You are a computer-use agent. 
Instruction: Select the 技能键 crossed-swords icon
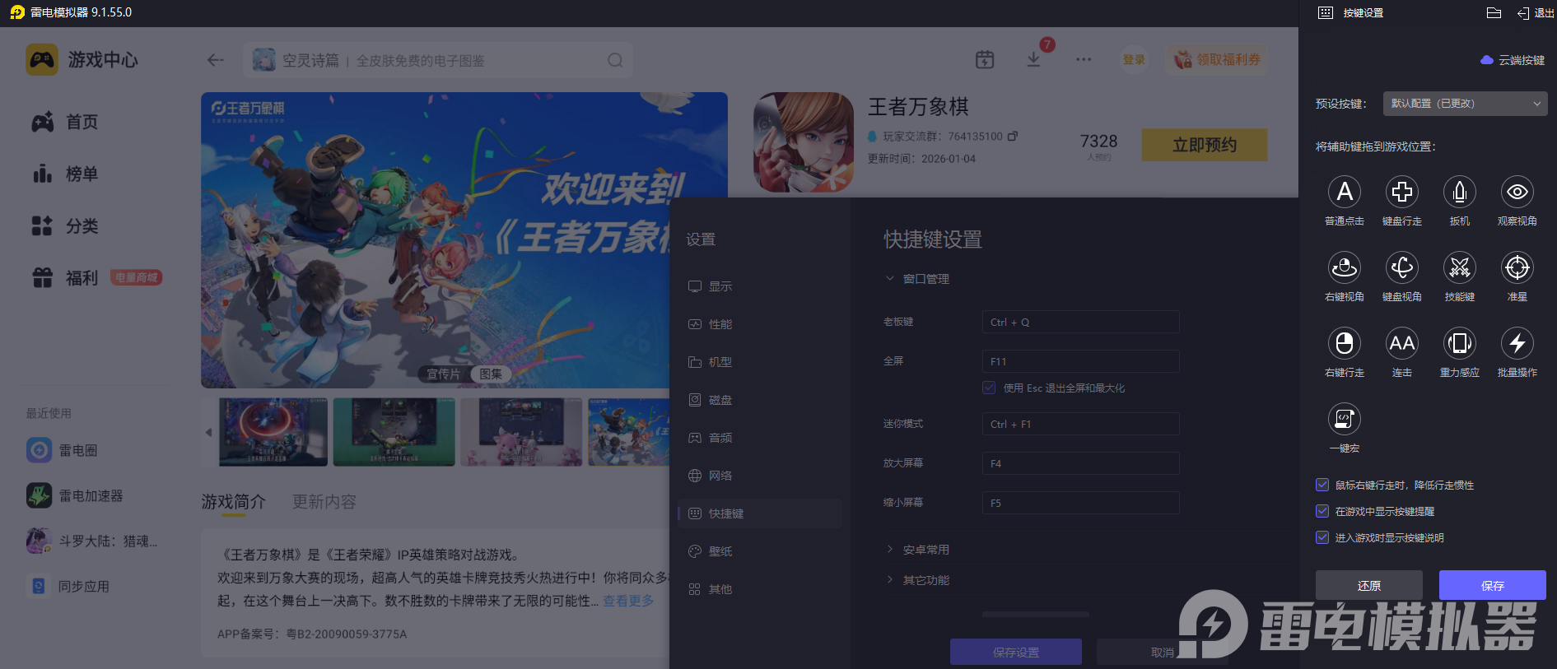pos(1460,267)
